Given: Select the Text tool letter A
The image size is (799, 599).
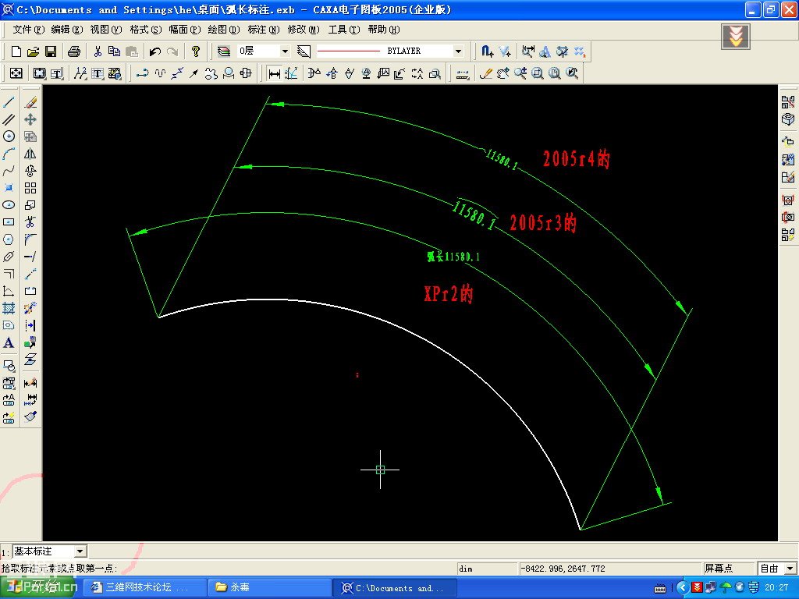Looking at the screenshot, I should 9,343.
